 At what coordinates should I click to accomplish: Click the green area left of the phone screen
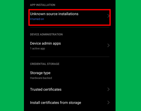click(x=12, y=55)
